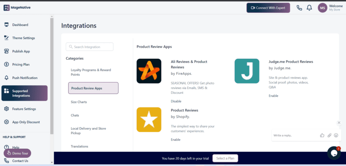Open Feature Settings page
346x166 pixels.
pyautogui.click(x=24, y=109)
